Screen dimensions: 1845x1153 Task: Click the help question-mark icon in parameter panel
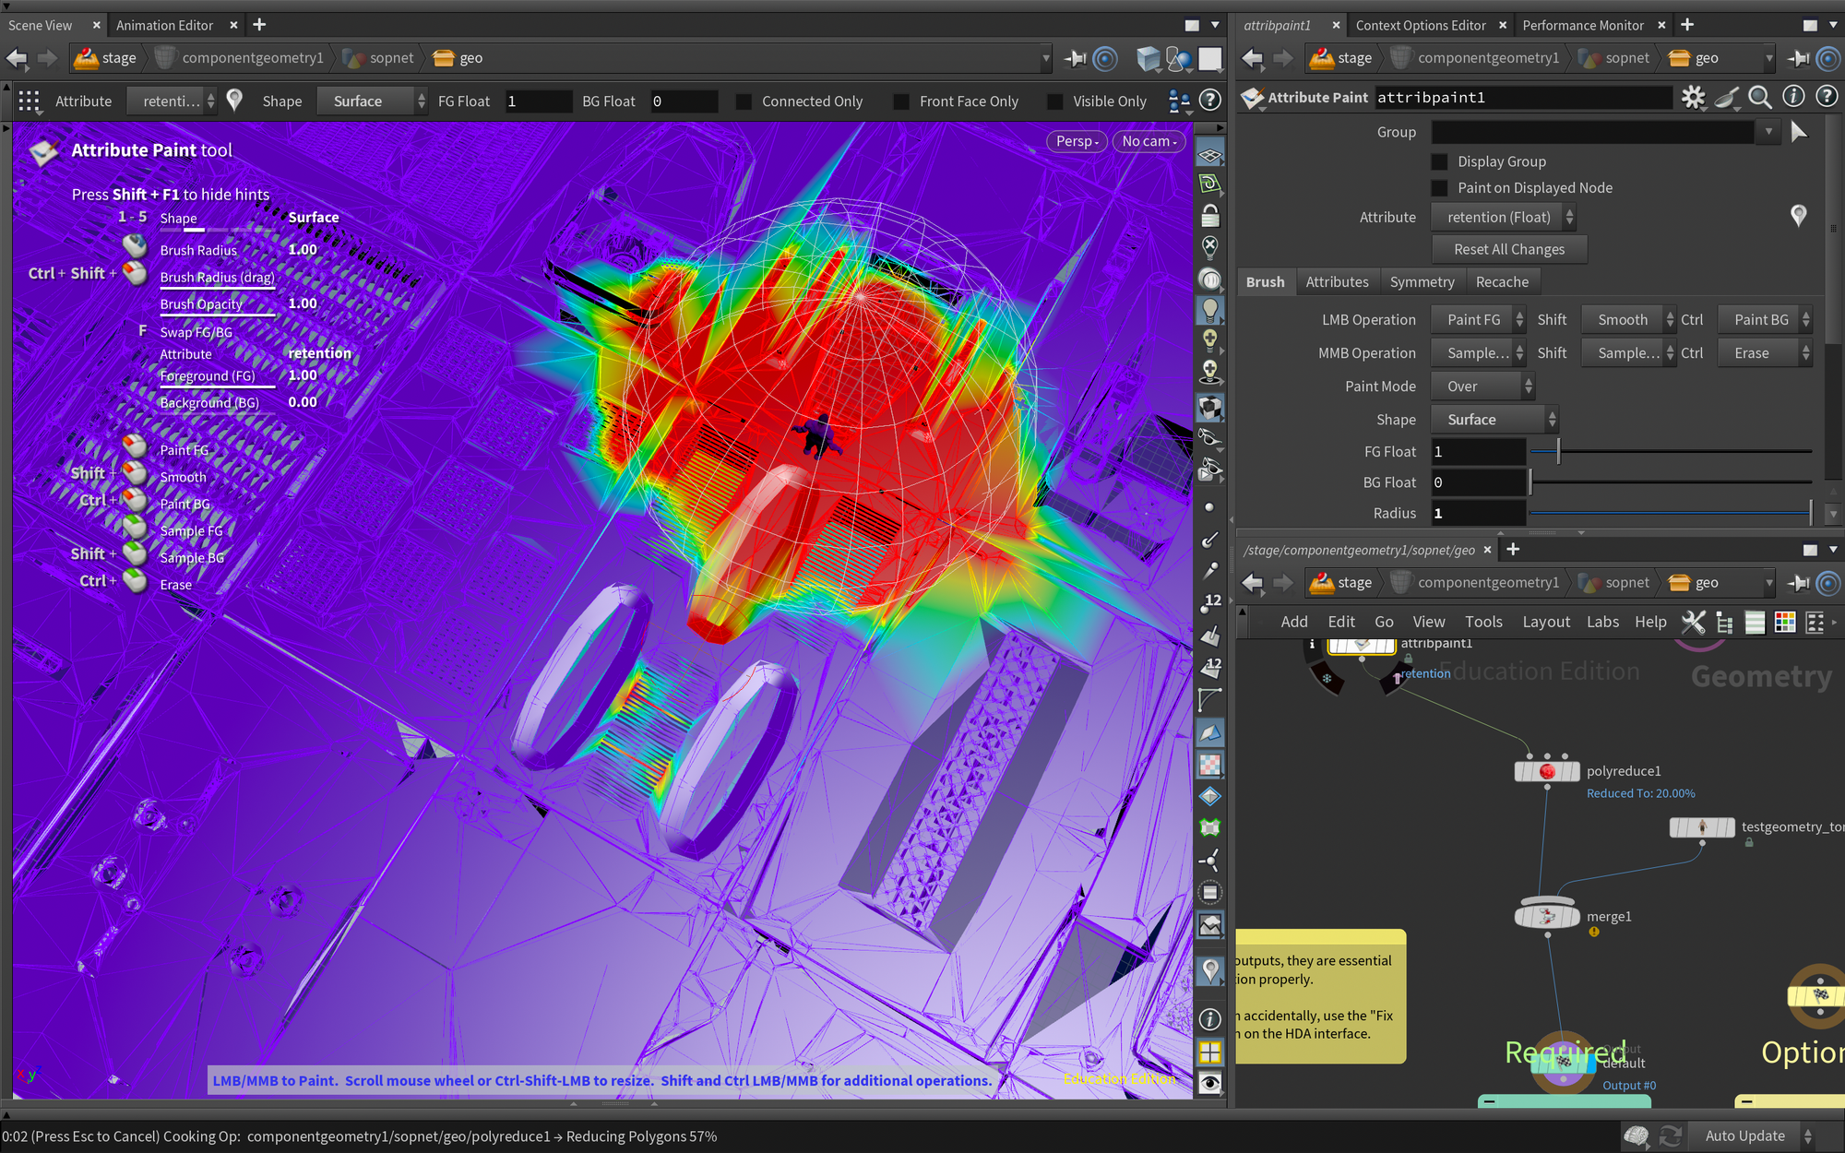1827,97
